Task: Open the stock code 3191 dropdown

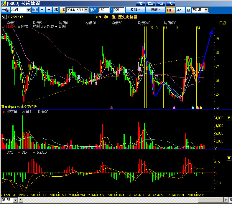Action: 29,10
